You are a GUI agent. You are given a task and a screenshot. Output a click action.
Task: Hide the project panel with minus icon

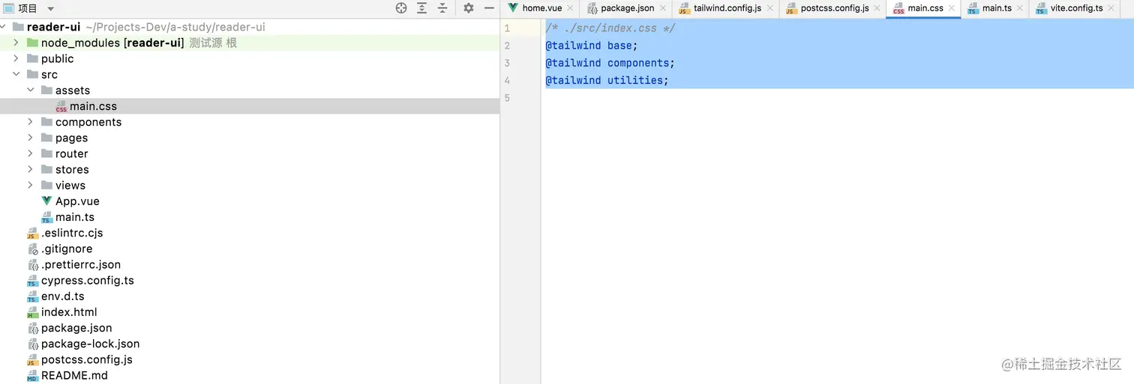489,8
